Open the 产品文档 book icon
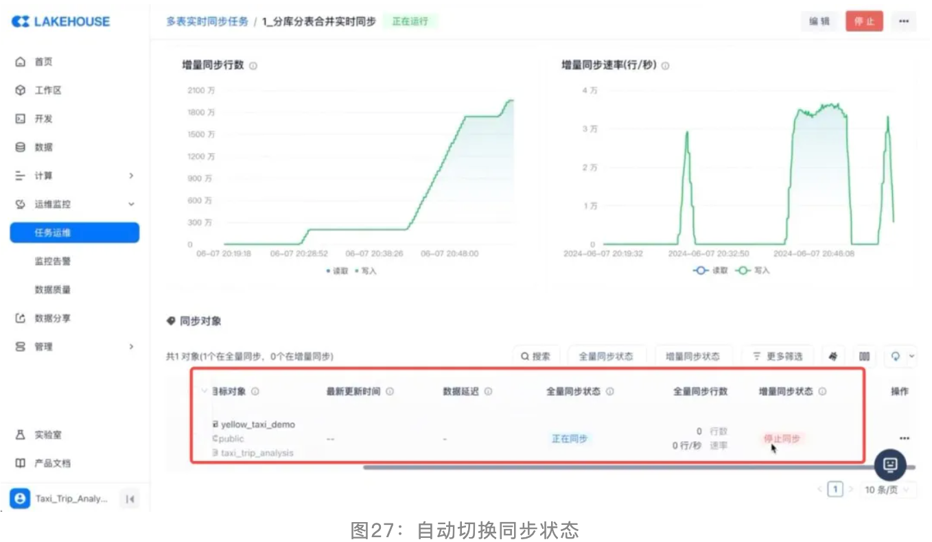This screenshot has width=932, height=542. pos(21,463)
